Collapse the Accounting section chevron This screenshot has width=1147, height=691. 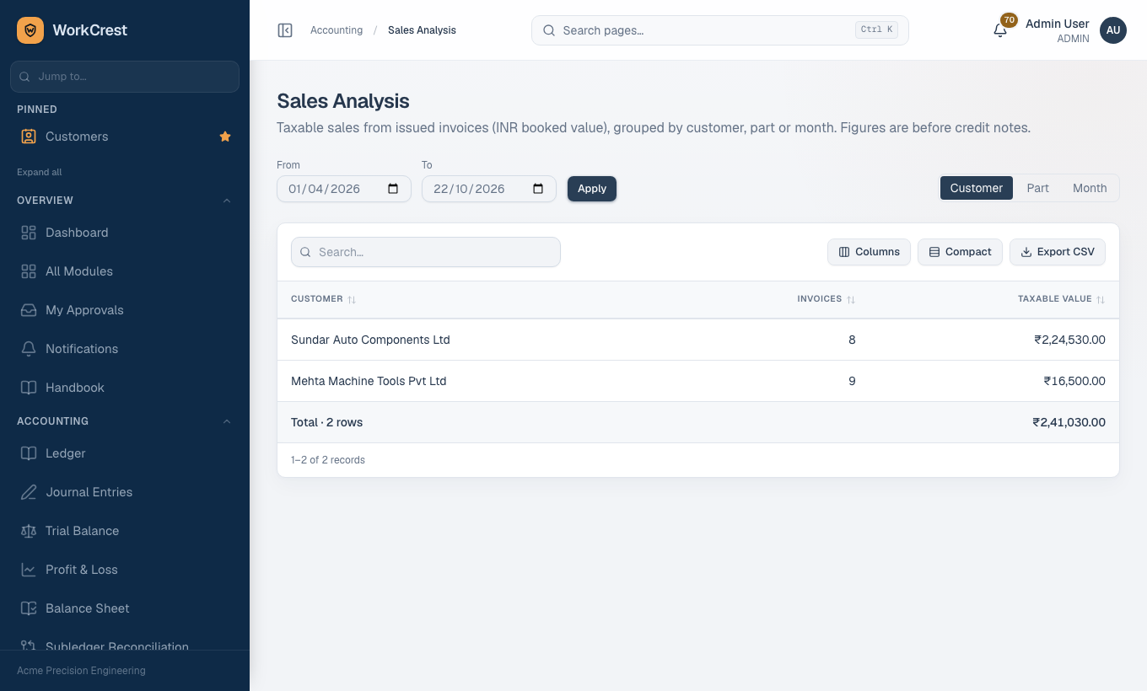pyautogui.click(x=227, y=421)
